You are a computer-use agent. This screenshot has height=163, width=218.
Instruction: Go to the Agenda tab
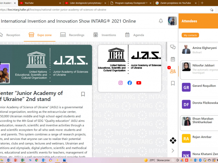point(134,35)
